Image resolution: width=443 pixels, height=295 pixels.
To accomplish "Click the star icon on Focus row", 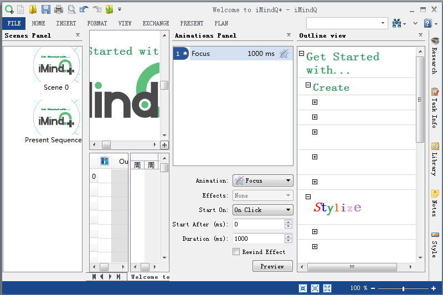I will click(284, 53).
